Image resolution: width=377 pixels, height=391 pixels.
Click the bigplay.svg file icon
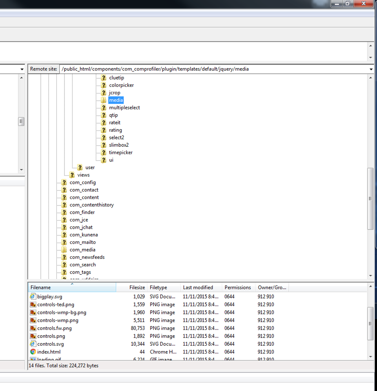pyautogui.click(x=33, y=296)
